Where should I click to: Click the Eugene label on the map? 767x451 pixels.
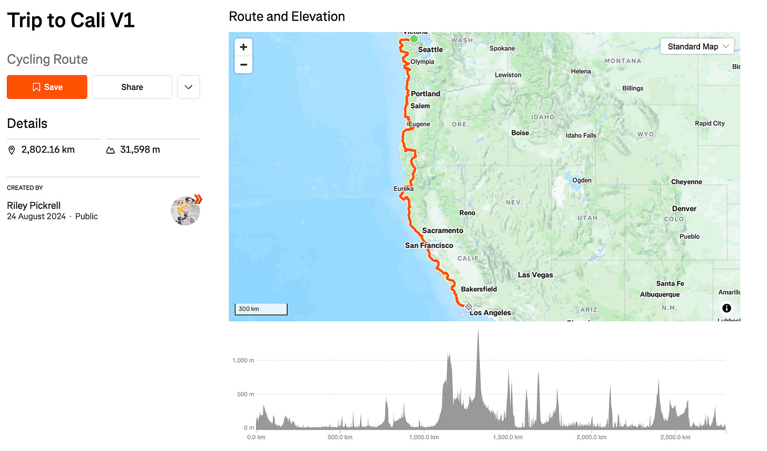click(x=419, y=124)
